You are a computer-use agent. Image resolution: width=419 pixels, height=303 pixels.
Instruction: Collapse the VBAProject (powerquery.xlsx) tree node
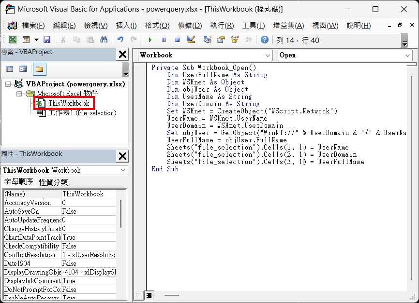tap(8, 84)
